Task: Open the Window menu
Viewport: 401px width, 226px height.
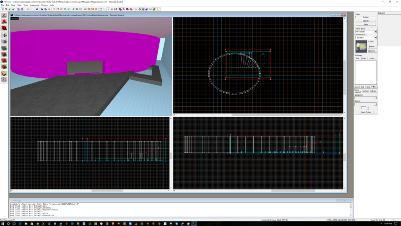Action: pos(44,5)
